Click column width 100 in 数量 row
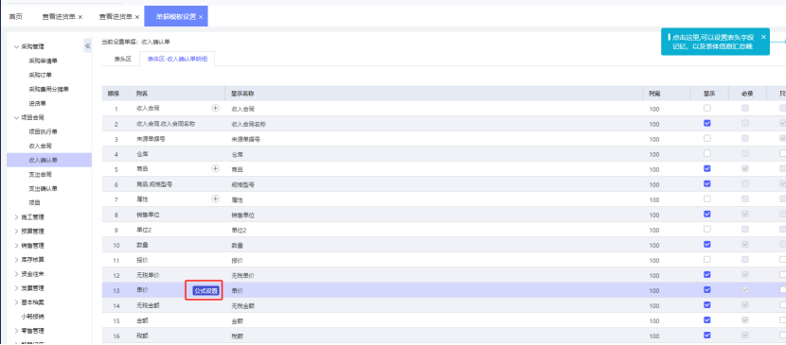The image size is (786, 345). click(653, 245)
